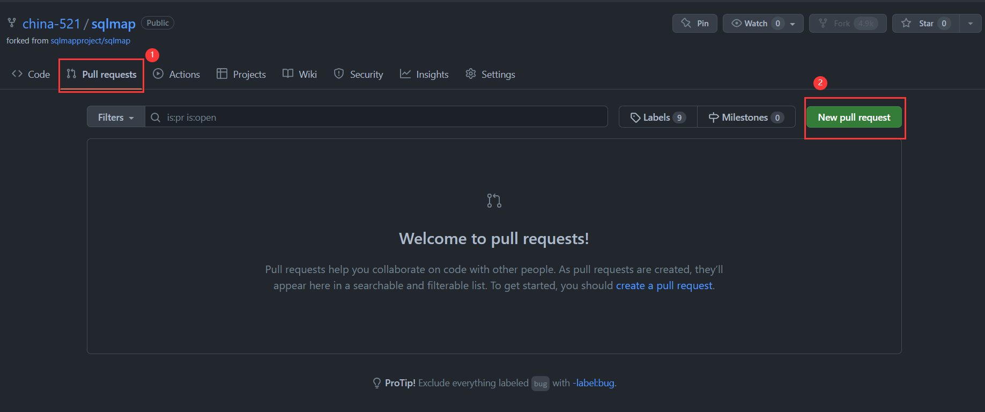Open the Labels list
This screenshot has width=985, height=412.
coord(658,117)
